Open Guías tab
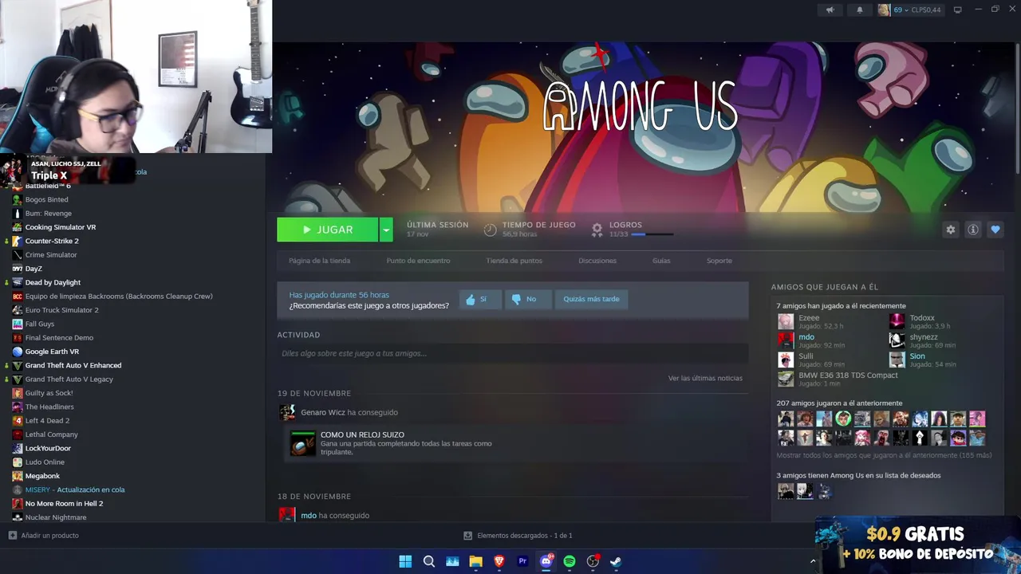 tap(661, 261)
